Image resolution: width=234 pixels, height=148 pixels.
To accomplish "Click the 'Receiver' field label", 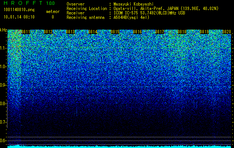I will coord(76,13).
